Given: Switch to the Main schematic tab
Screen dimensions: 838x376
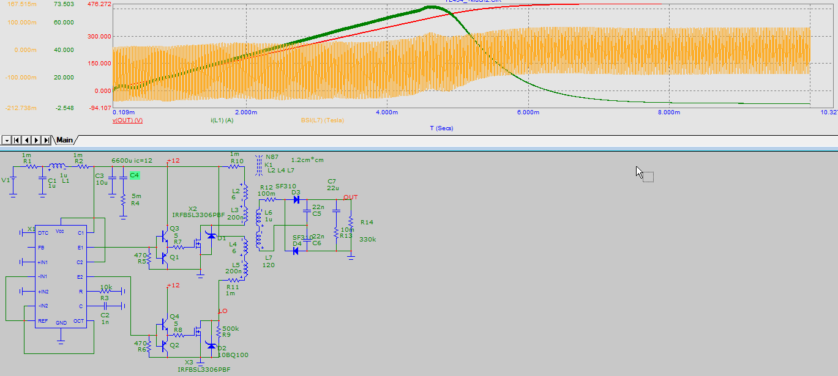Looking at the screenshot, I should [65, 140].
